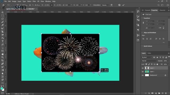The width and height of the screenshot is (170, 95).
Task: Open the Kind filter dropdown
Action: tap(147, 58)
